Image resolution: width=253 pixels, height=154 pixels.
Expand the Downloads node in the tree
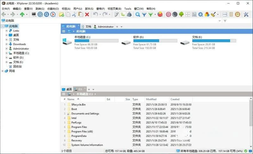[6, 44]
